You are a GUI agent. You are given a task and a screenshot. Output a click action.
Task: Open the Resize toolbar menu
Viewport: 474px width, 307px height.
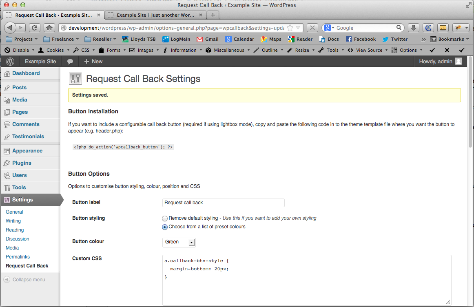pos(301,50)
